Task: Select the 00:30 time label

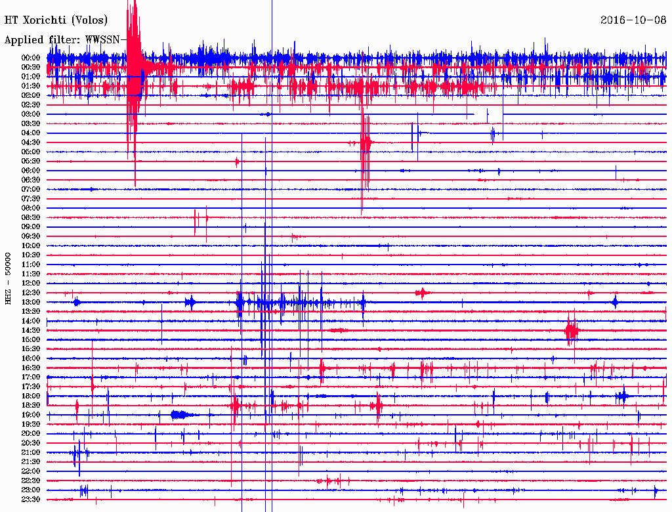Action: [31, 68]
